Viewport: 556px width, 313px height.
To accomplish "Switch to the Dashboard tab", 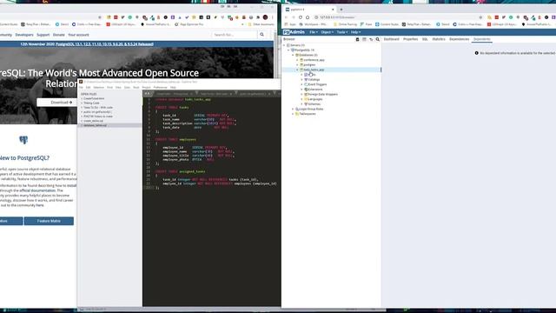I will [392, 39].
